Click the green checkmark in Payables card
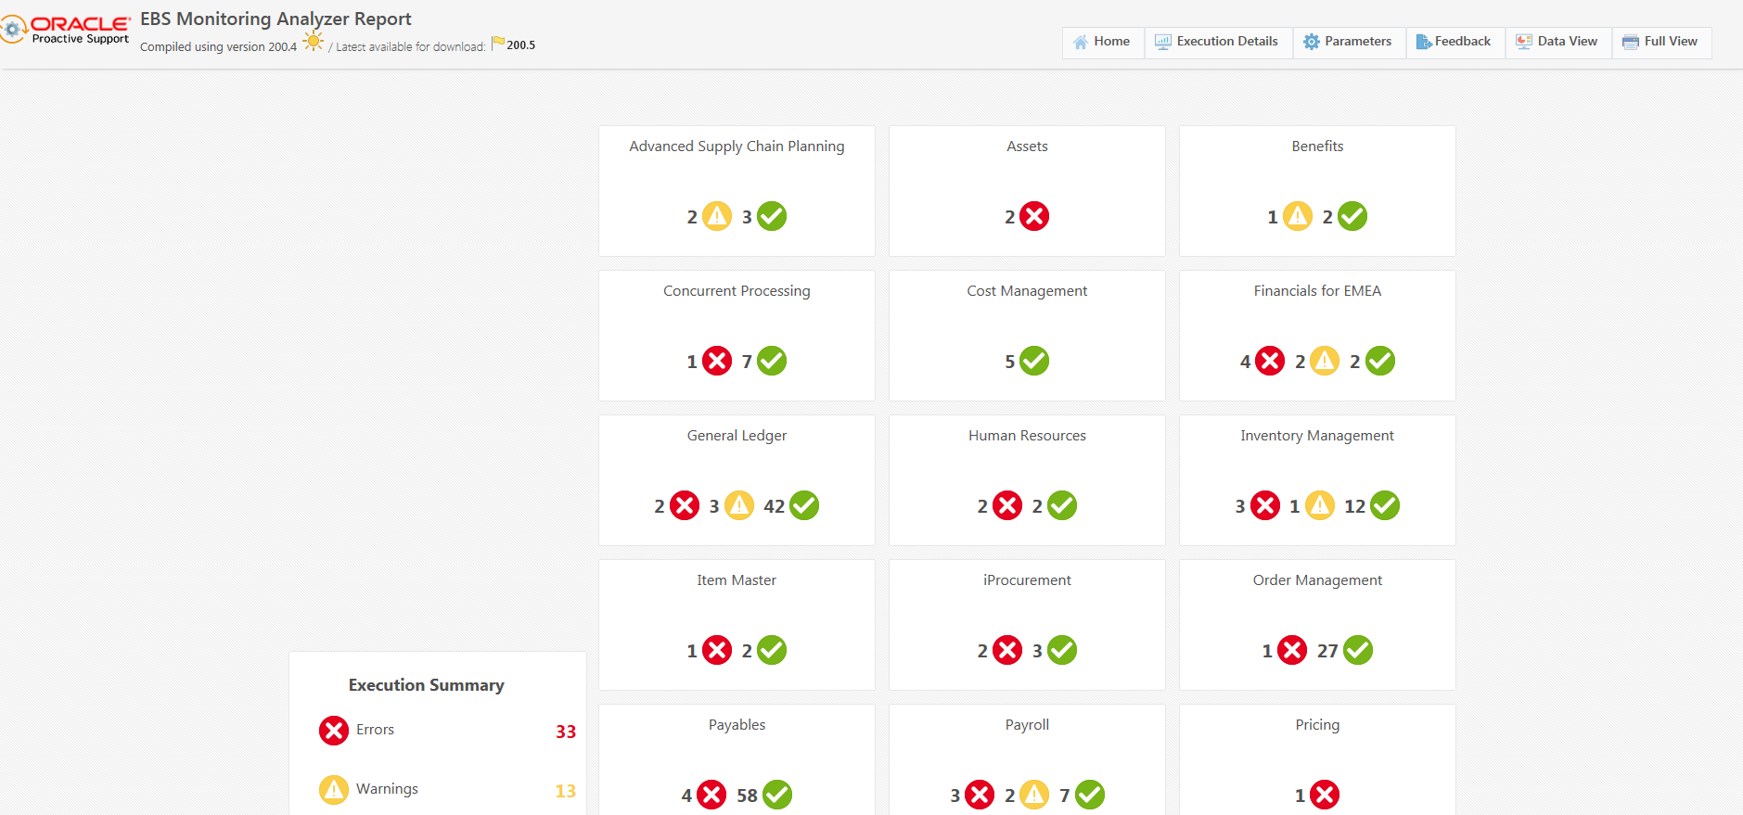Screen dimensions: 1743x815 (x=777, y=795)
